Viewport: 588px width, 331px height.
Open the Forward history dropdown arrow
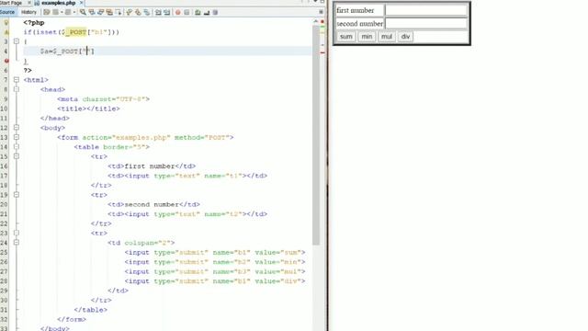point(74,12)
